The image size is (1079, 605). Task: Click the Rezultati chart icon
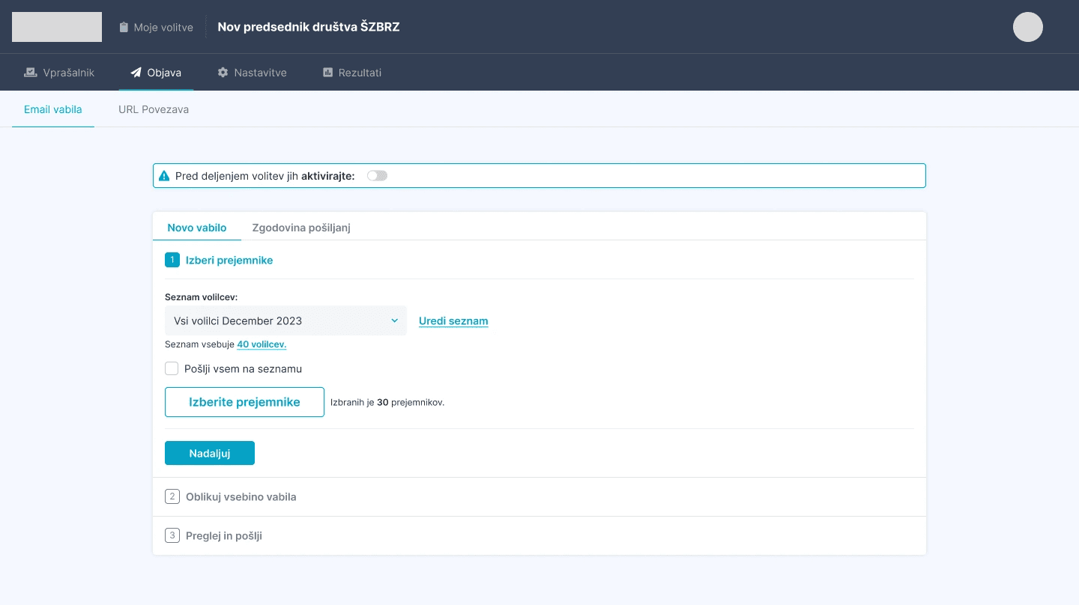click(327, 72)
